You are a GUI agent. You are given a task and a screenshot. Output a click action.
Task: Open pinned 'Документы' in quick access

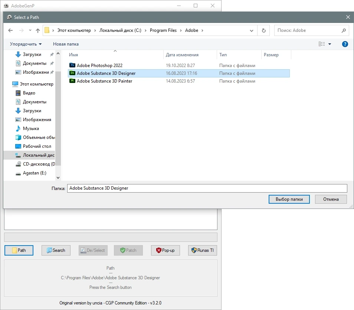pyautogui.click(x=35, y=63)
